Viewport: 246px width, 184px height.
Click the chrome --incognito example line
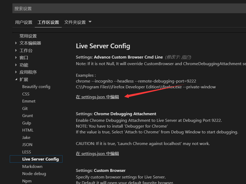136,81
